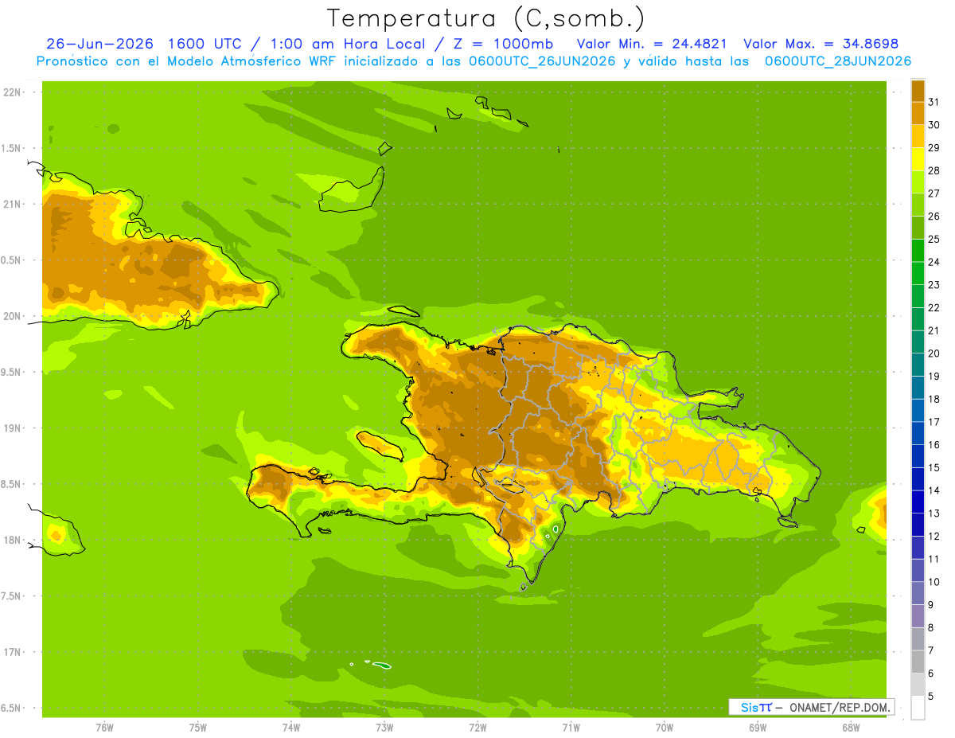This screenshot has width=955, height=738.
Task: Select the legend value '9'
Action: click(931, 605)
